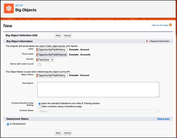Click the top Cancel button

tap(67, 35)
